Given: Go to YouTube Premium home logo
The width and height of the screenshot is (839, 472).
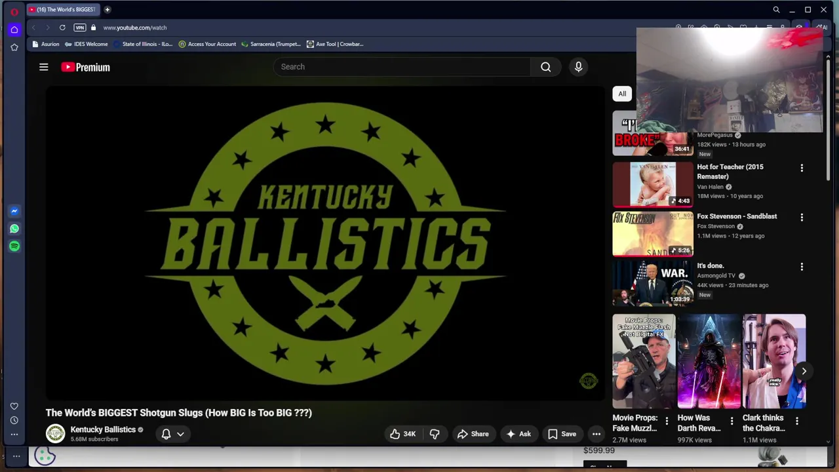Looking at the screenshot, I should point(86,67).
